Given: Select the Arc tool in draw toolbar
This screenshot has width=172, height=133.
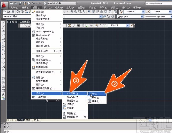Looking at the screenshot, I should click(3, 43).
